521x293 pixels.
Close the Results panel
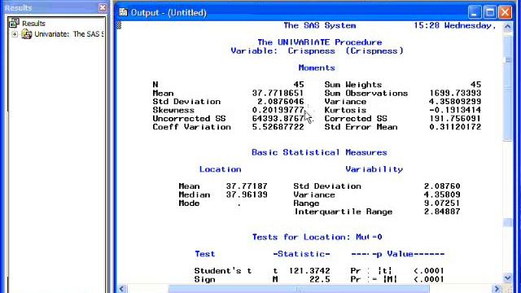click(x=103, y=7)
